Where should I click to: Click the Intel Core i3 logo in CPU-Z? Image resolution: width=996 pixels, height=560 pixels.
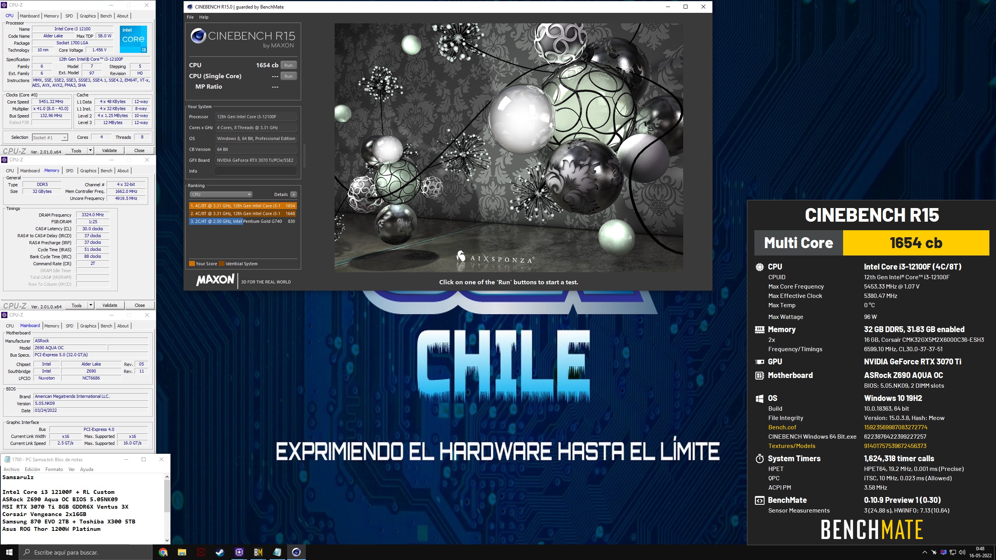click(x=133, y=39)
